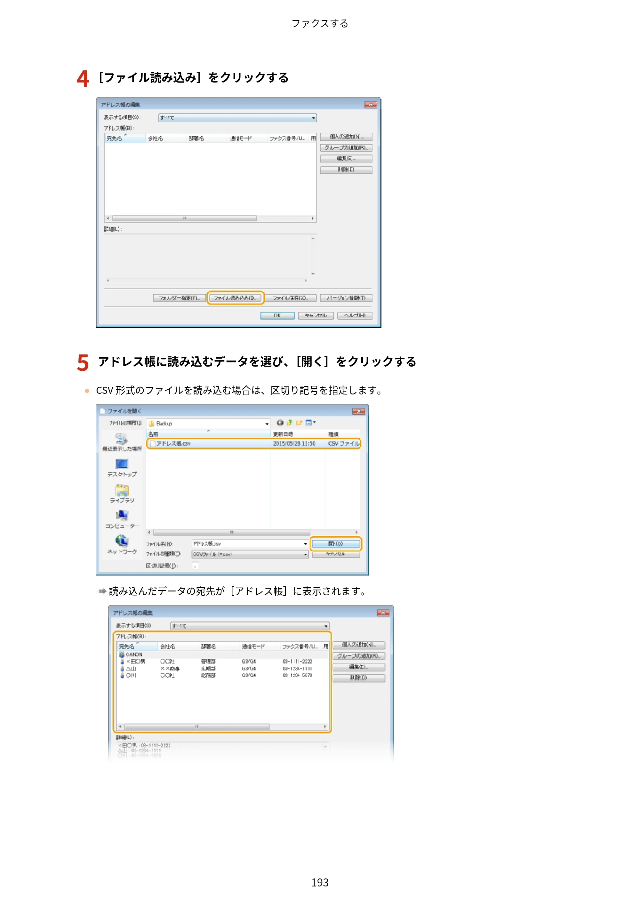
Task: Sort by 更新日時 column header in file dialog
Action: [298, 434]
